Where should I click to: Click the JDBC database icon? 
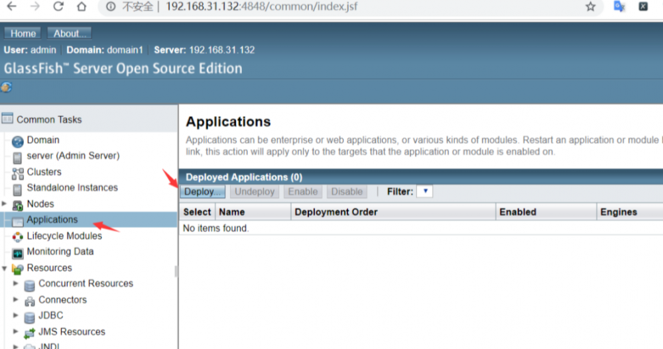point(29,318)
